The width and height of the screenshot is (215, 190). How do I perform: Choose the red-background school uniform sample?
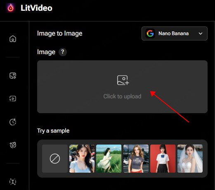(x=163, y=159)
